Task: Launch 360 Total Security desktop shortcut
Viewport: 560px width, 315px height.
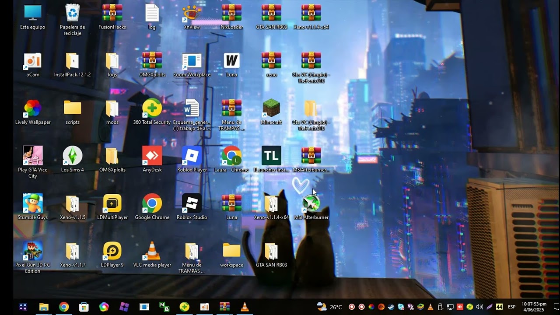Action: pos(152,112)
